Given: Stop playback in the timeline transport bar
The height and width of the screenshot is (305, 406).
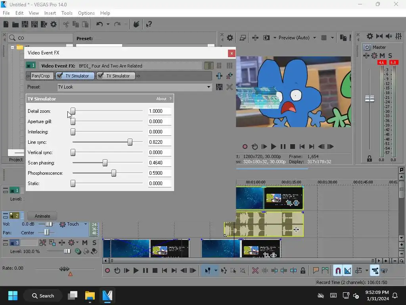Looking at the screenshot, I should [x=155, y=271].
